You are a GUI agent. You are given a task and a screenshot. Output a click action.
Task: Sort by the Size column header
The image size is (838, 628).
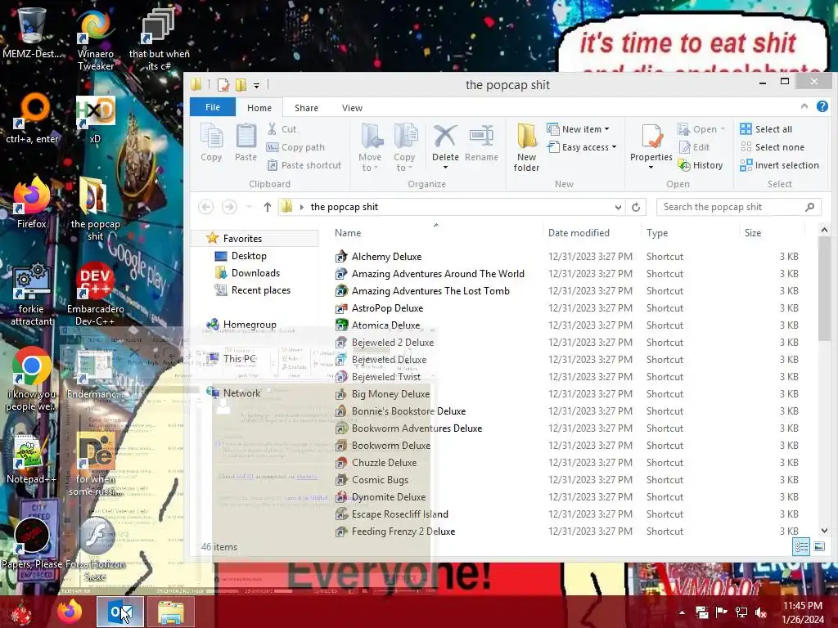click(773, 233)
